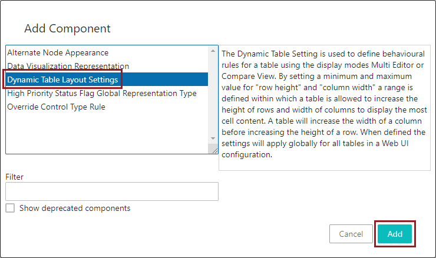Click blank area below the description text
436x258 pixels.
pos(325,166)
